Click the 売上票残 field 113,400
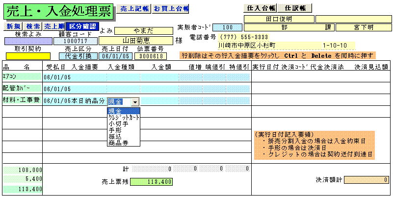Image resolution: width=394 pixels, height=198 pixels. (x=151, y=182)
